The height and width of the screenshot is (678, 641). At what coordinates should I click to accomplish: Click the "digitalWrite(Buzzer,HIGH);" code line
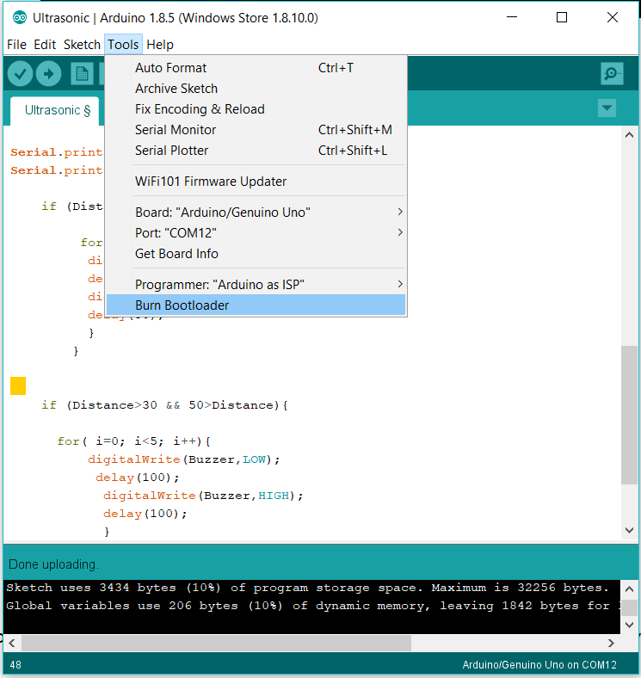click(x=203, y=496)
